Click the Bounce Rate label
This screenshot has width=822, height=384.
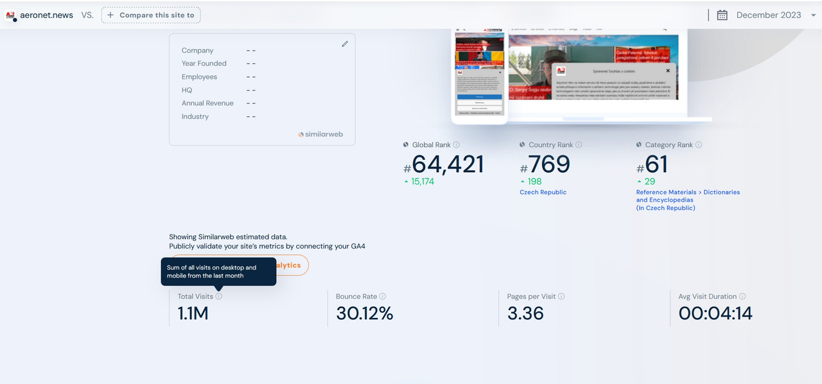356,297
